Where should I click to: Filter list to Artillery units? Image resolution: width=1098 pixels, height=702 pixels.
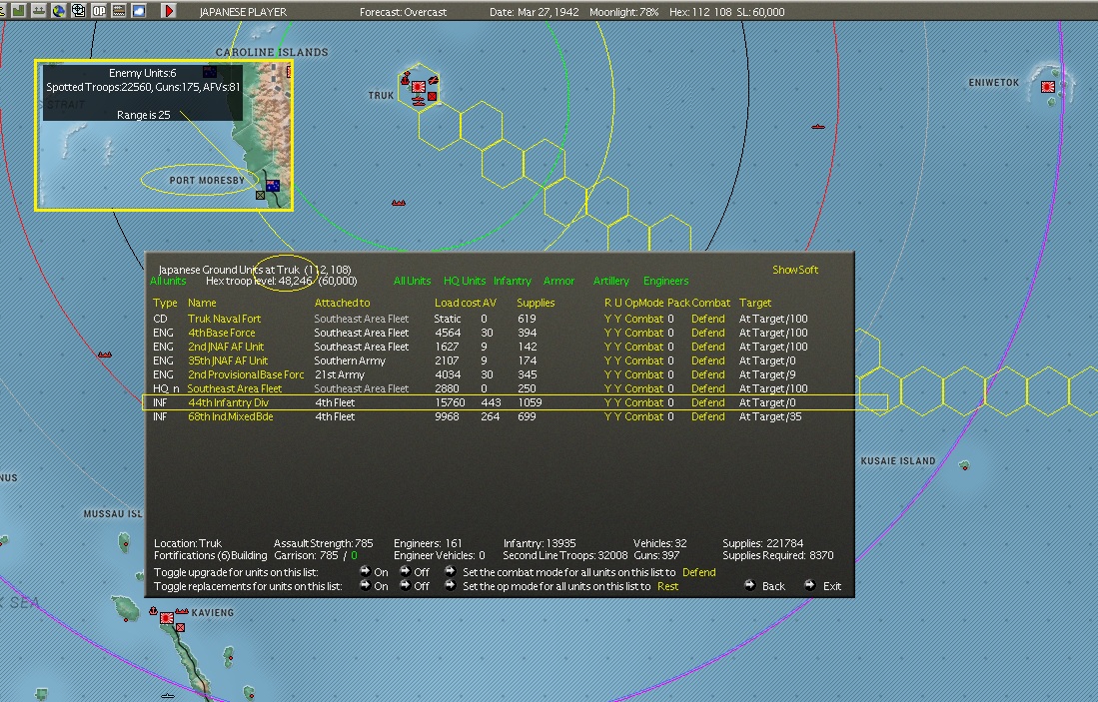pyautogui.click(x=610, y=281)
